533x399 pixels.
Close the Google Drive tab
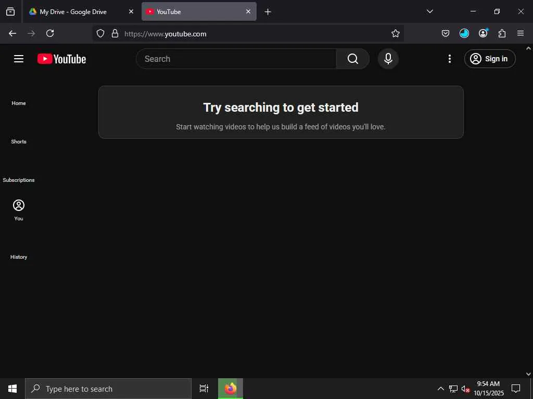click(x=131, y=11)
